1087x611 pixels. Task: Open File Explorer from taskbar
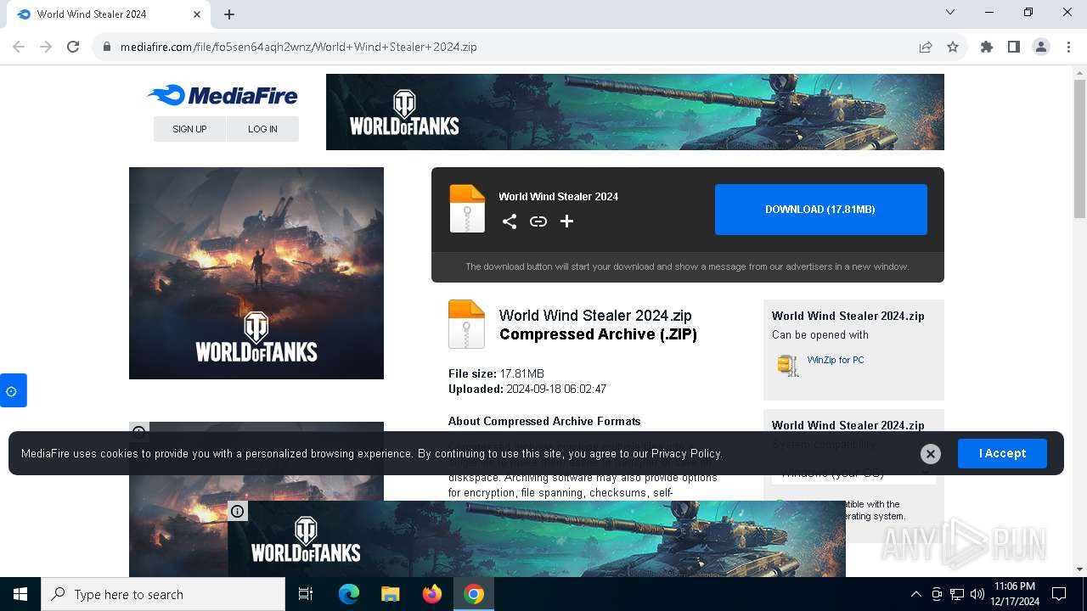tap(391, 594)
